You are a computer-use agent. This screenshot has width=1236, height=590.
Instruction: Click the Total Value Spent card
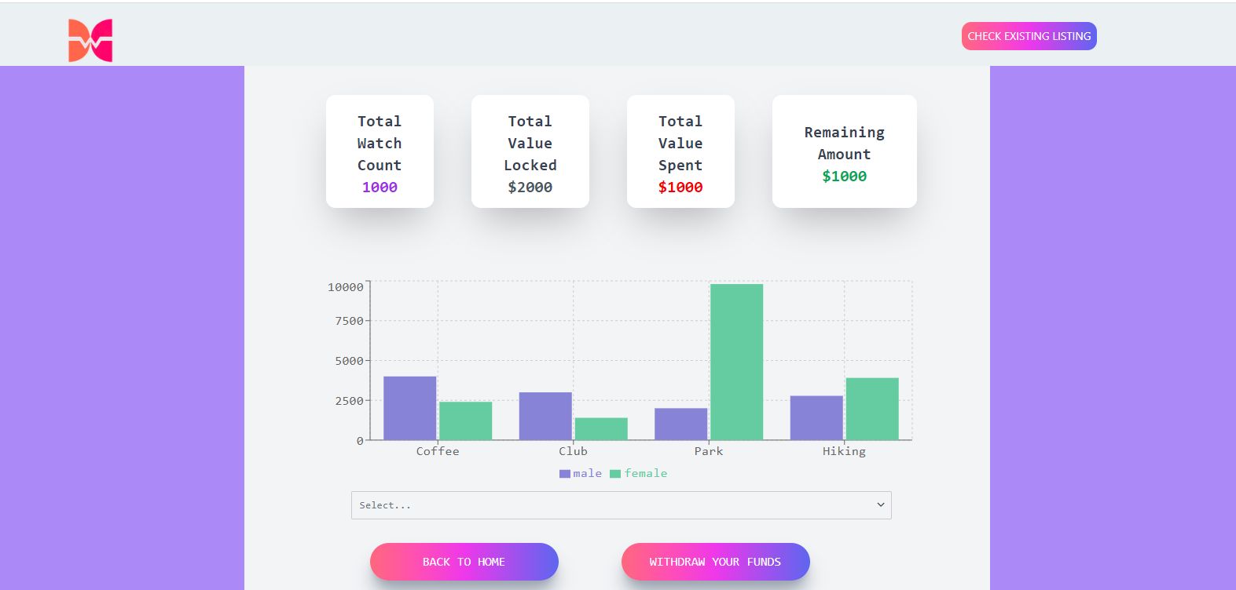pos(680,151)
